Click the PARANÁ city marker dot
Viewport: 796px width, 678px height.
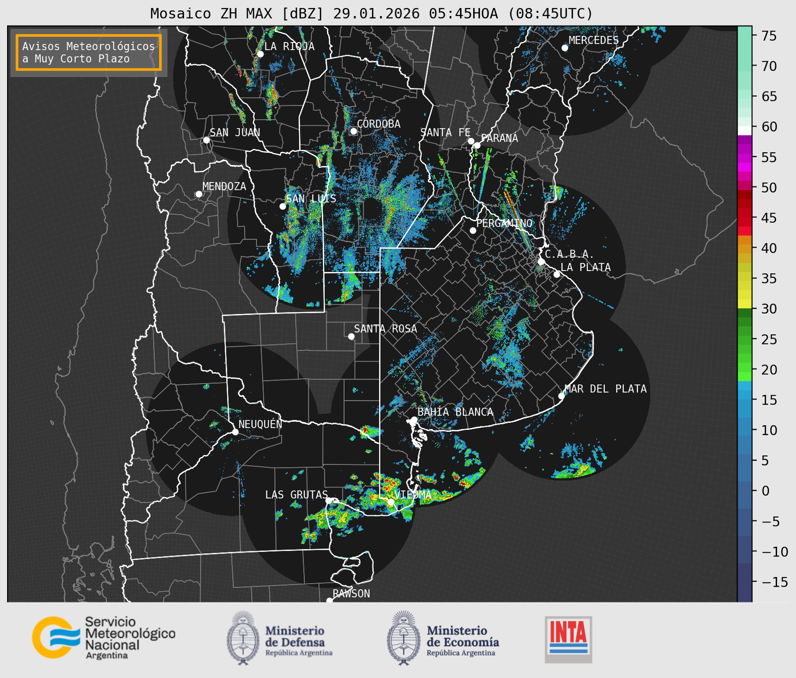(x=477, y=145)
